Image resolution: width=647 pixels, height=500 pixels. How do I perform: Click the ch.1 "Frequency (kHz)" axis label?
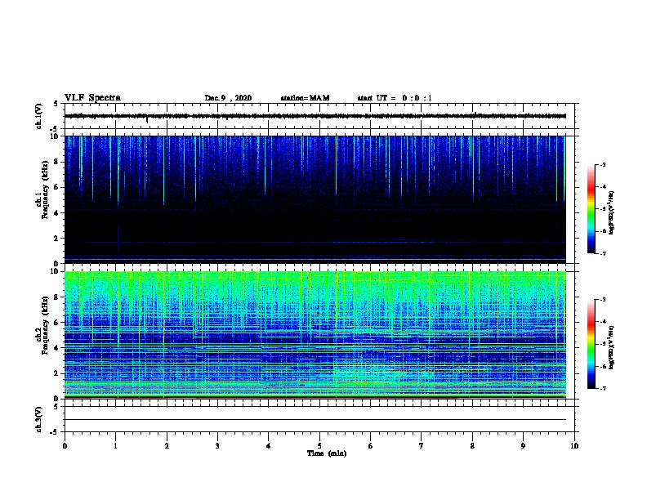45,190
